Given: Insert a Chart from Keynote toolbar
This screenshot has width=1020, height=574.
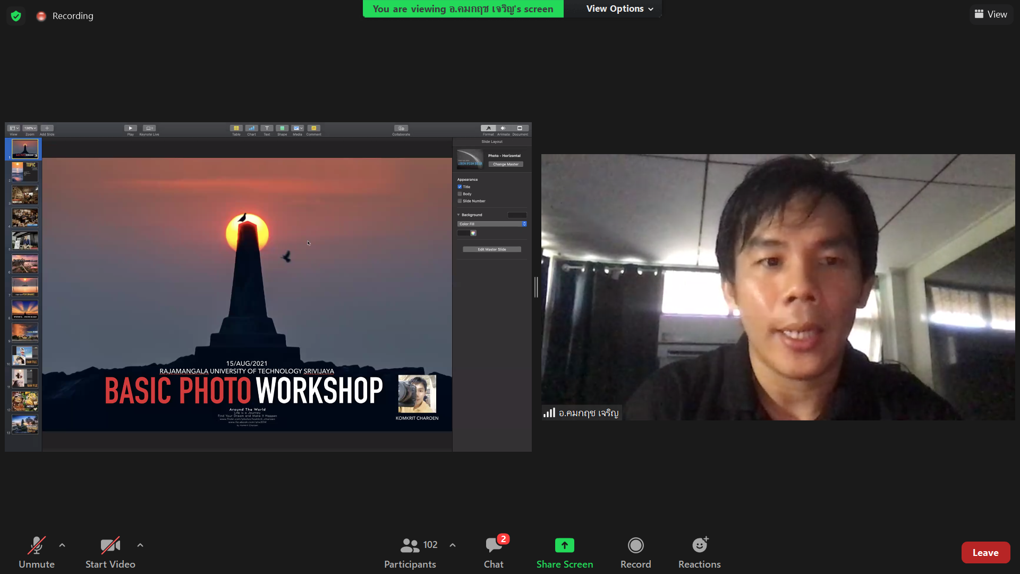Looking at the screenshot, I should click(x=251, y=128).
